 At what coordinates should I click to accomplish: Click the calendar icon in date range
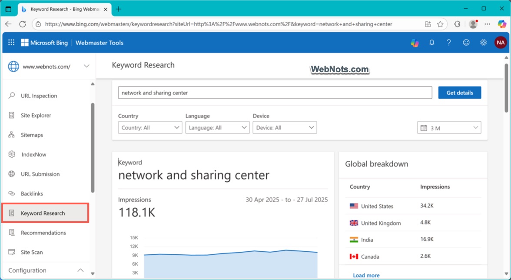[424, 128]
